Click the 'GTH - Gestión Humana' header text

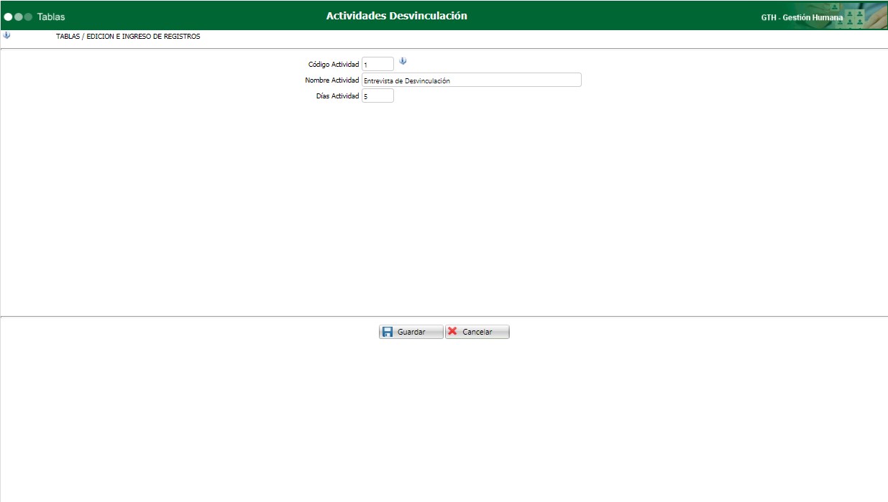(802, 17)
